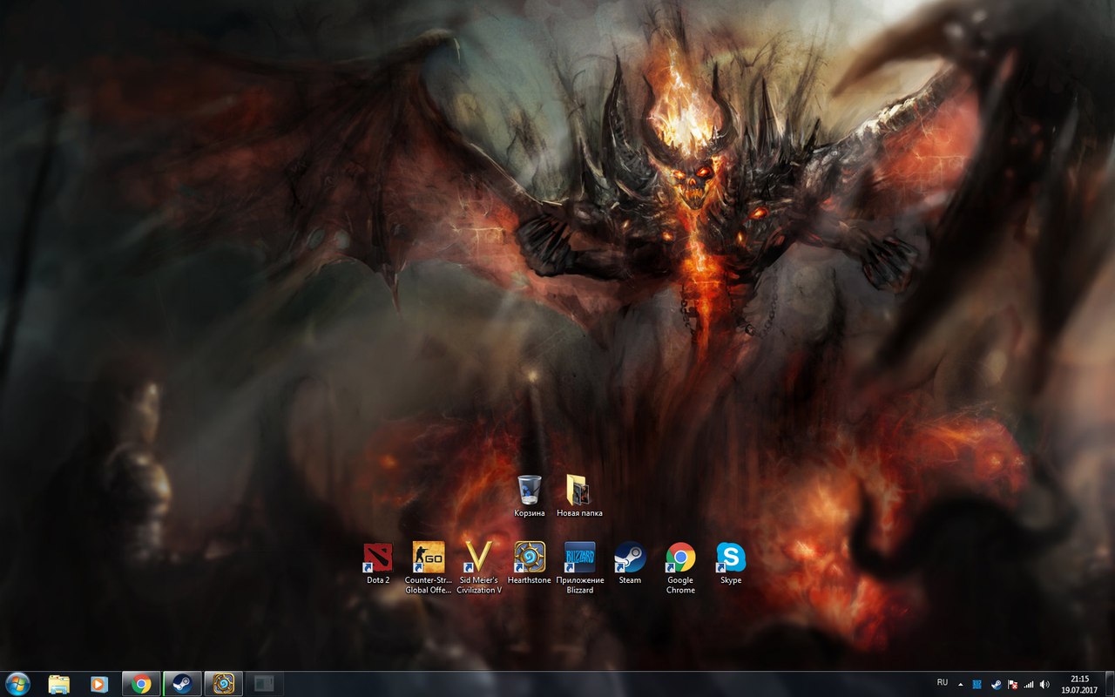The height and width of the screenshot is (697, 1115).
Task: Open Sid Meier's Civilization V shortcut
Action: [478, 558]
